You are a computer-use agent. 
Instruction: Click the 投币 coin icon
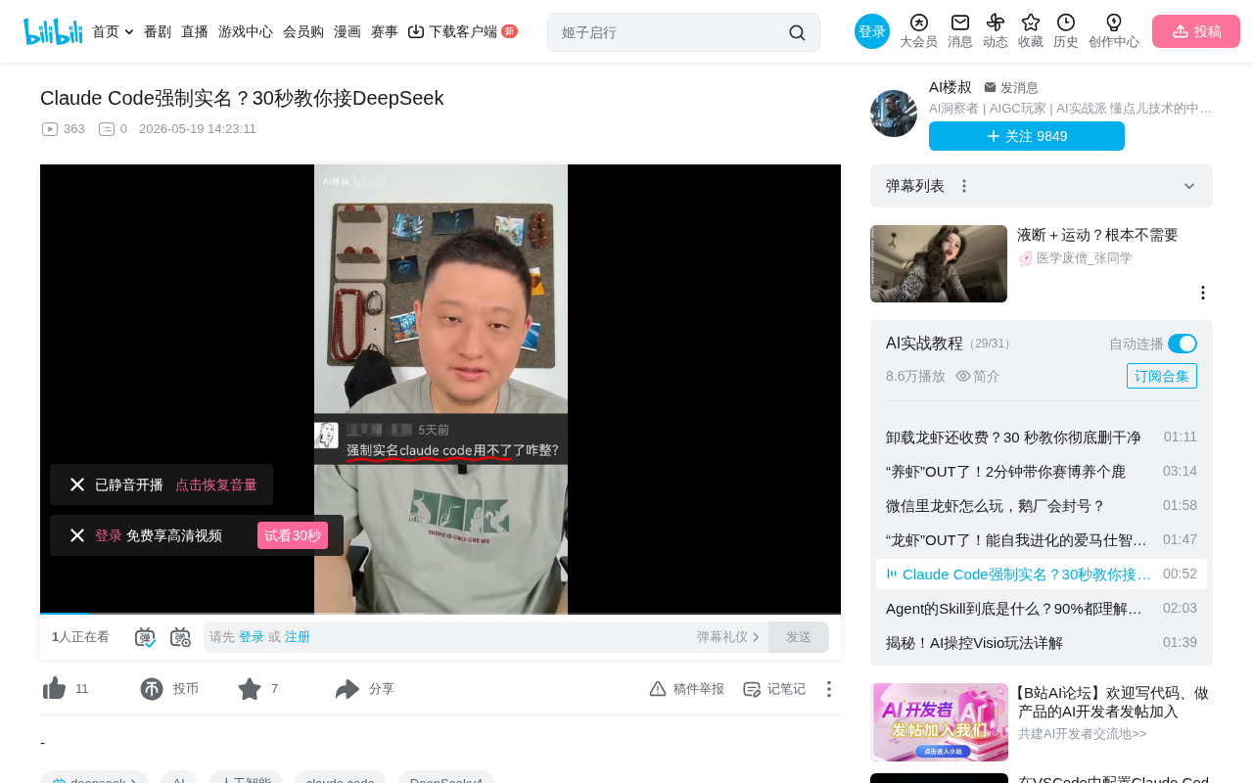pos(152,689)
